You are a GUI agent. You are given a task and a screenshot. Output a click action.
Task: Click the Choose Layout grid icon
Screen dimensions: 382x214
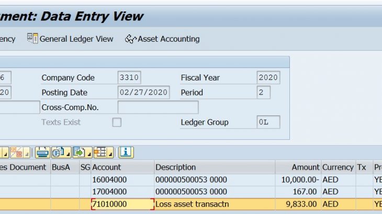click(x=100, y=152)
